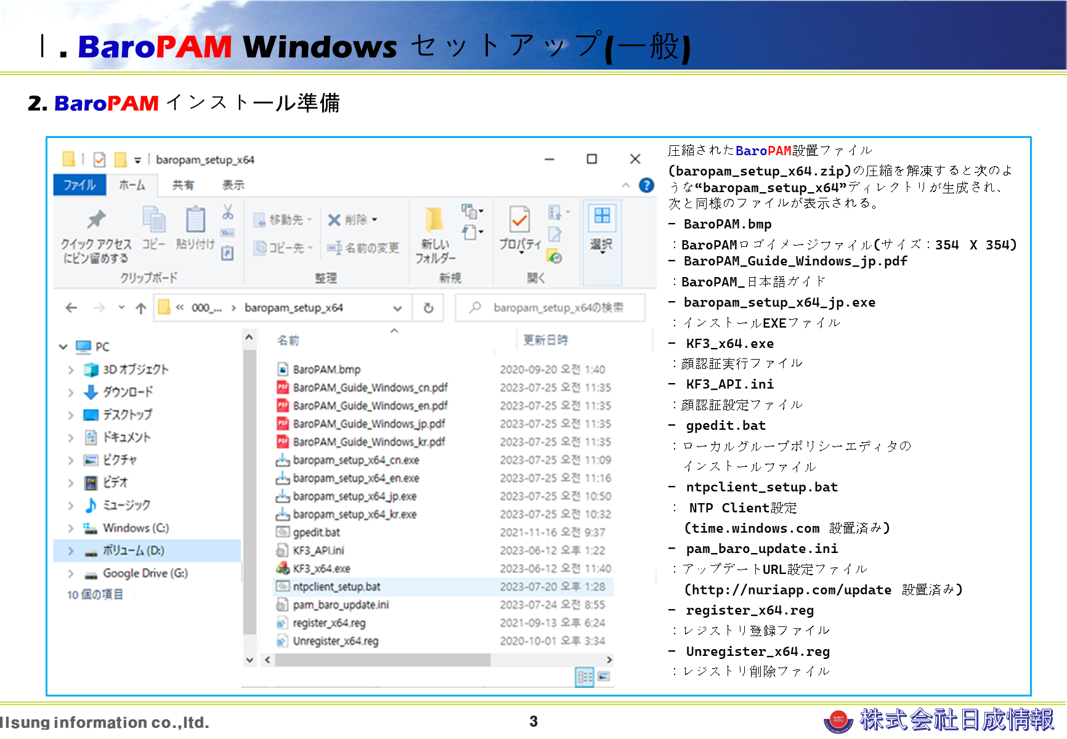Expand the 3D Objects tree item

click(70, 370)
